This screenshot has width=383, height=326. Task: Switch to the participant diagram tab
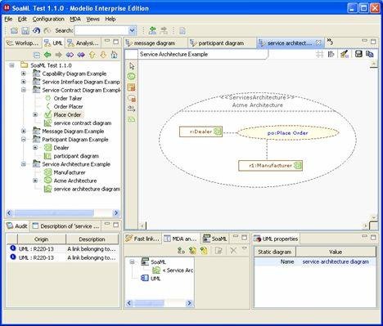[221, 43]
